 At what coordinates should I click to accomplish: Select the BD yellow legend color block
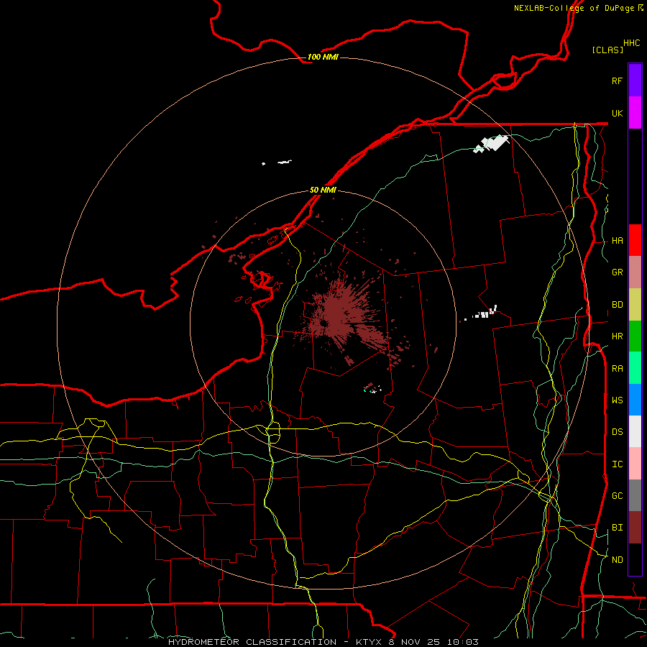635,305
